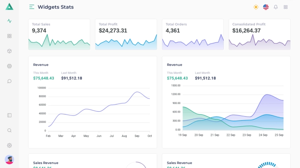The height and width of the screenshot is (168, 300).
Task: Click the chip/CPU sidebar icon
Action: (x=9, y=66)
